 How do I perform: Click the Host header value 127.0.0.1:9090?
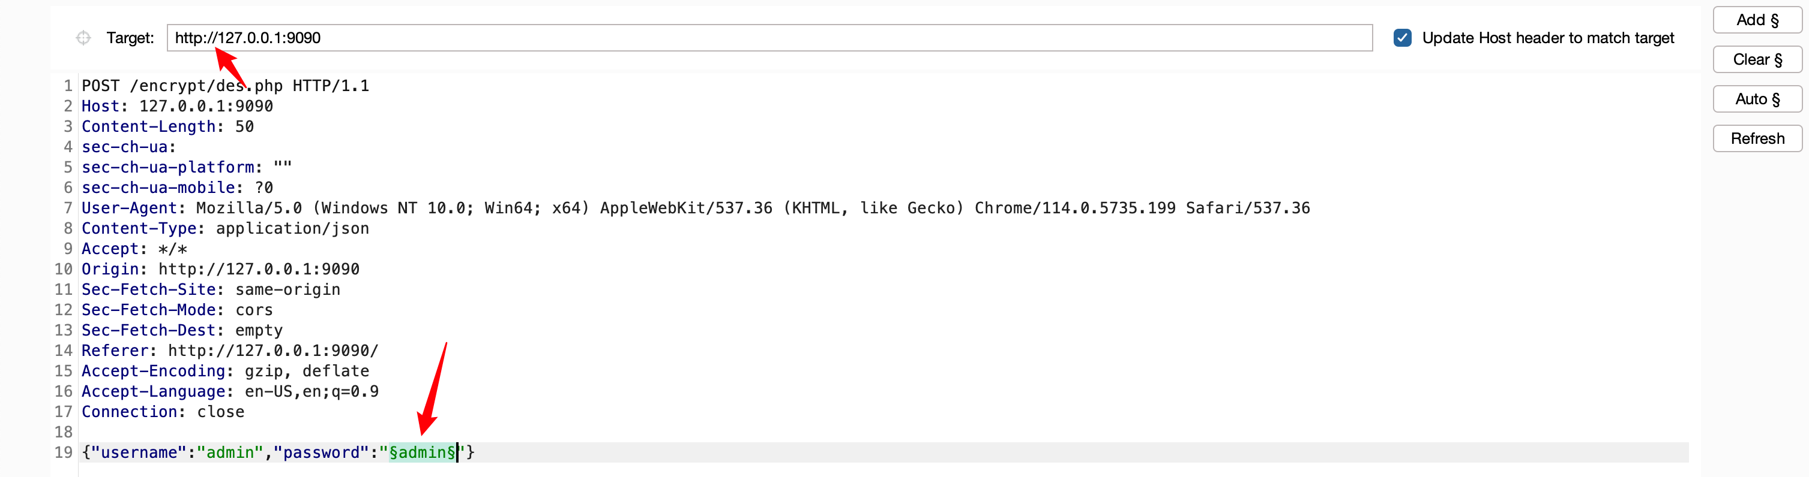(x=206, y=106)
